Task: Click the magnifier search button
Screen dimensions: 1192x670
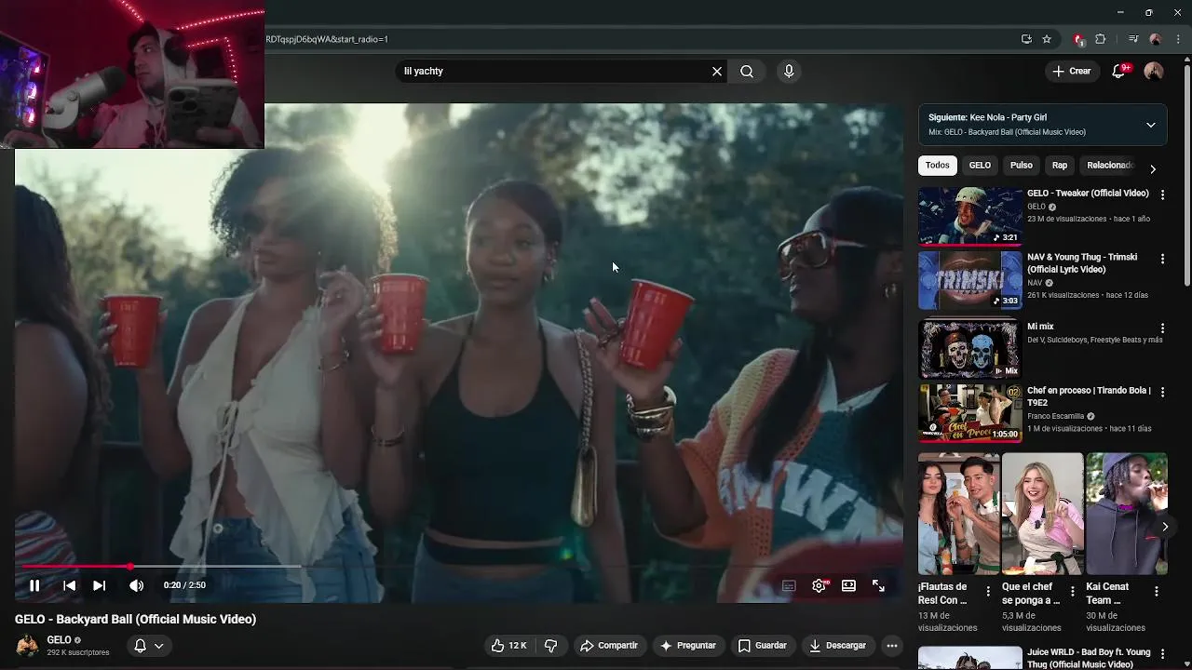Action: click(747, 71)
